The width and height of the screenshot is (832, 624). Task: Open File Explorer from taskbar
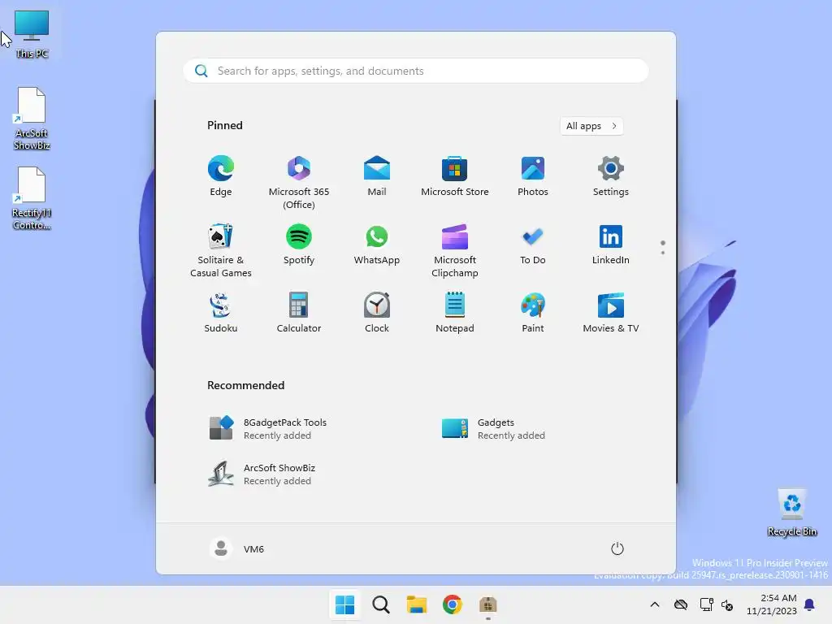[x=417, y=604]
